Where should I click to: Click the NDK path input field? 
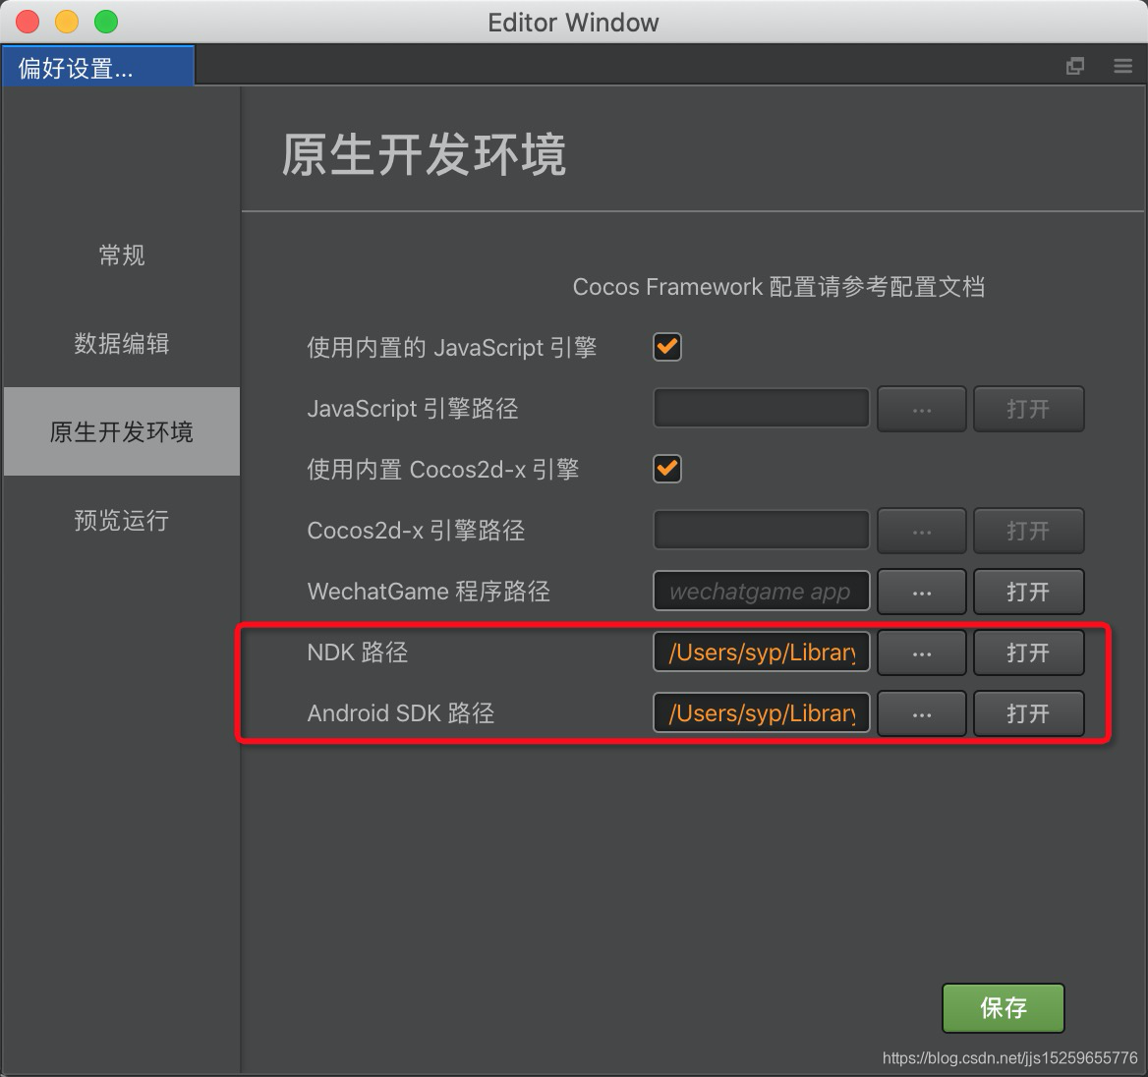tap(762, 652)
